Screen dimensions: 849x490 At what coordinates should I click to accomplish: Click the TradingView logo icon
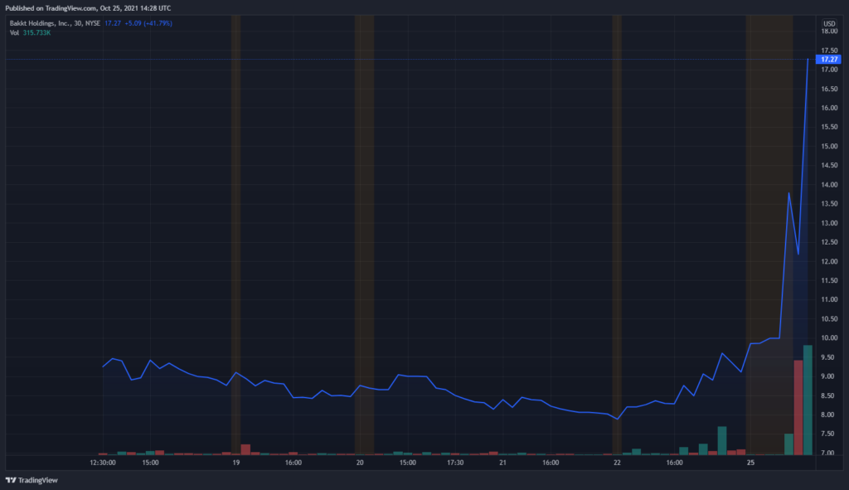tap(10, 480)
